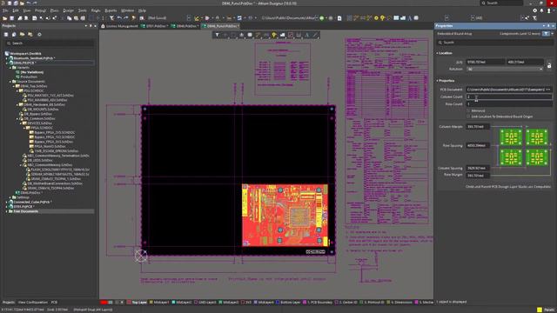Click the home icon on License Management tab
Viewport: 557px width, 313px height.
pos(103,26)
